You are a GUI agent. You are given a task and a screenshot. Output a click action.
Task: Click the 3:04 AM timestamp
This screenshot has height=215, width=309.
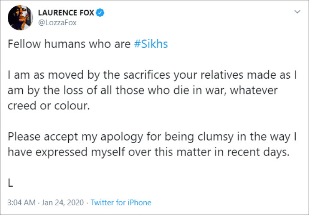tap(21, 203)
